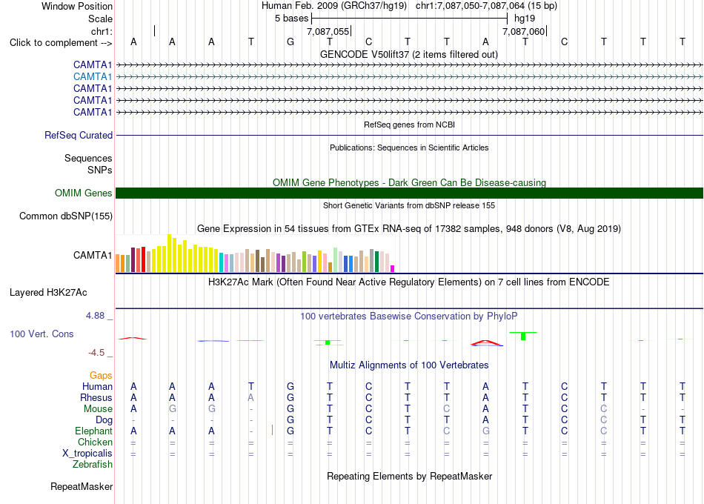The image size is (704, 504).
Task: Select the 'Rhesus' species label
Action: click(96, 398)
